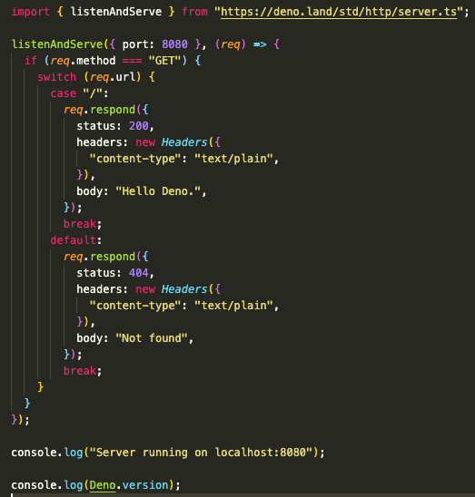This screenshot has width=475, height=497.
Task: Click the '===' comparison operator
Action: click(x=132, y=61)
